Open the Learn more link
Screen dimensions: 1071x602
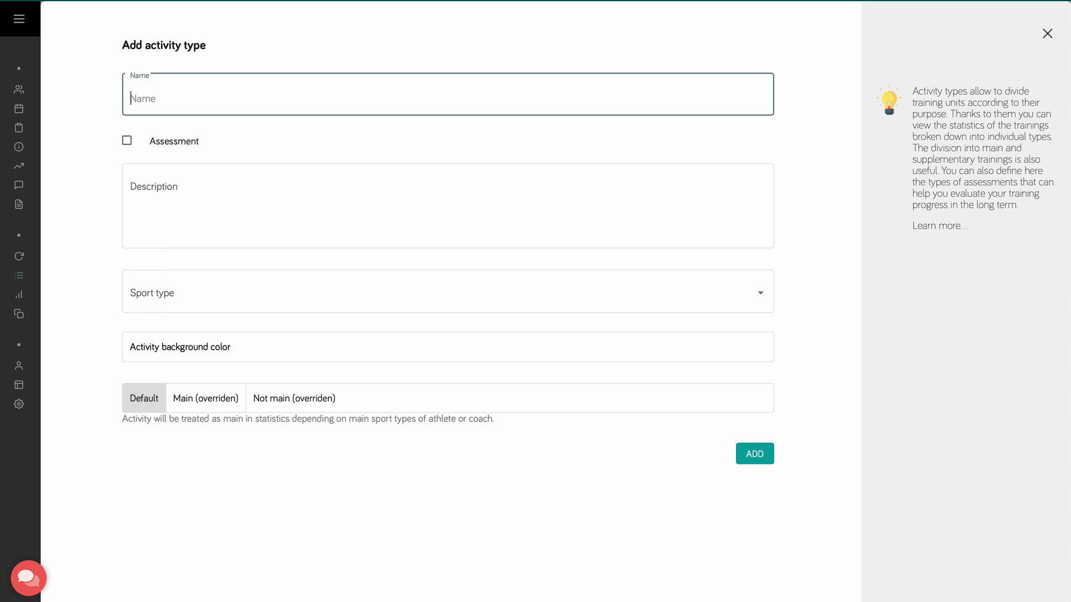click(939, 225)
